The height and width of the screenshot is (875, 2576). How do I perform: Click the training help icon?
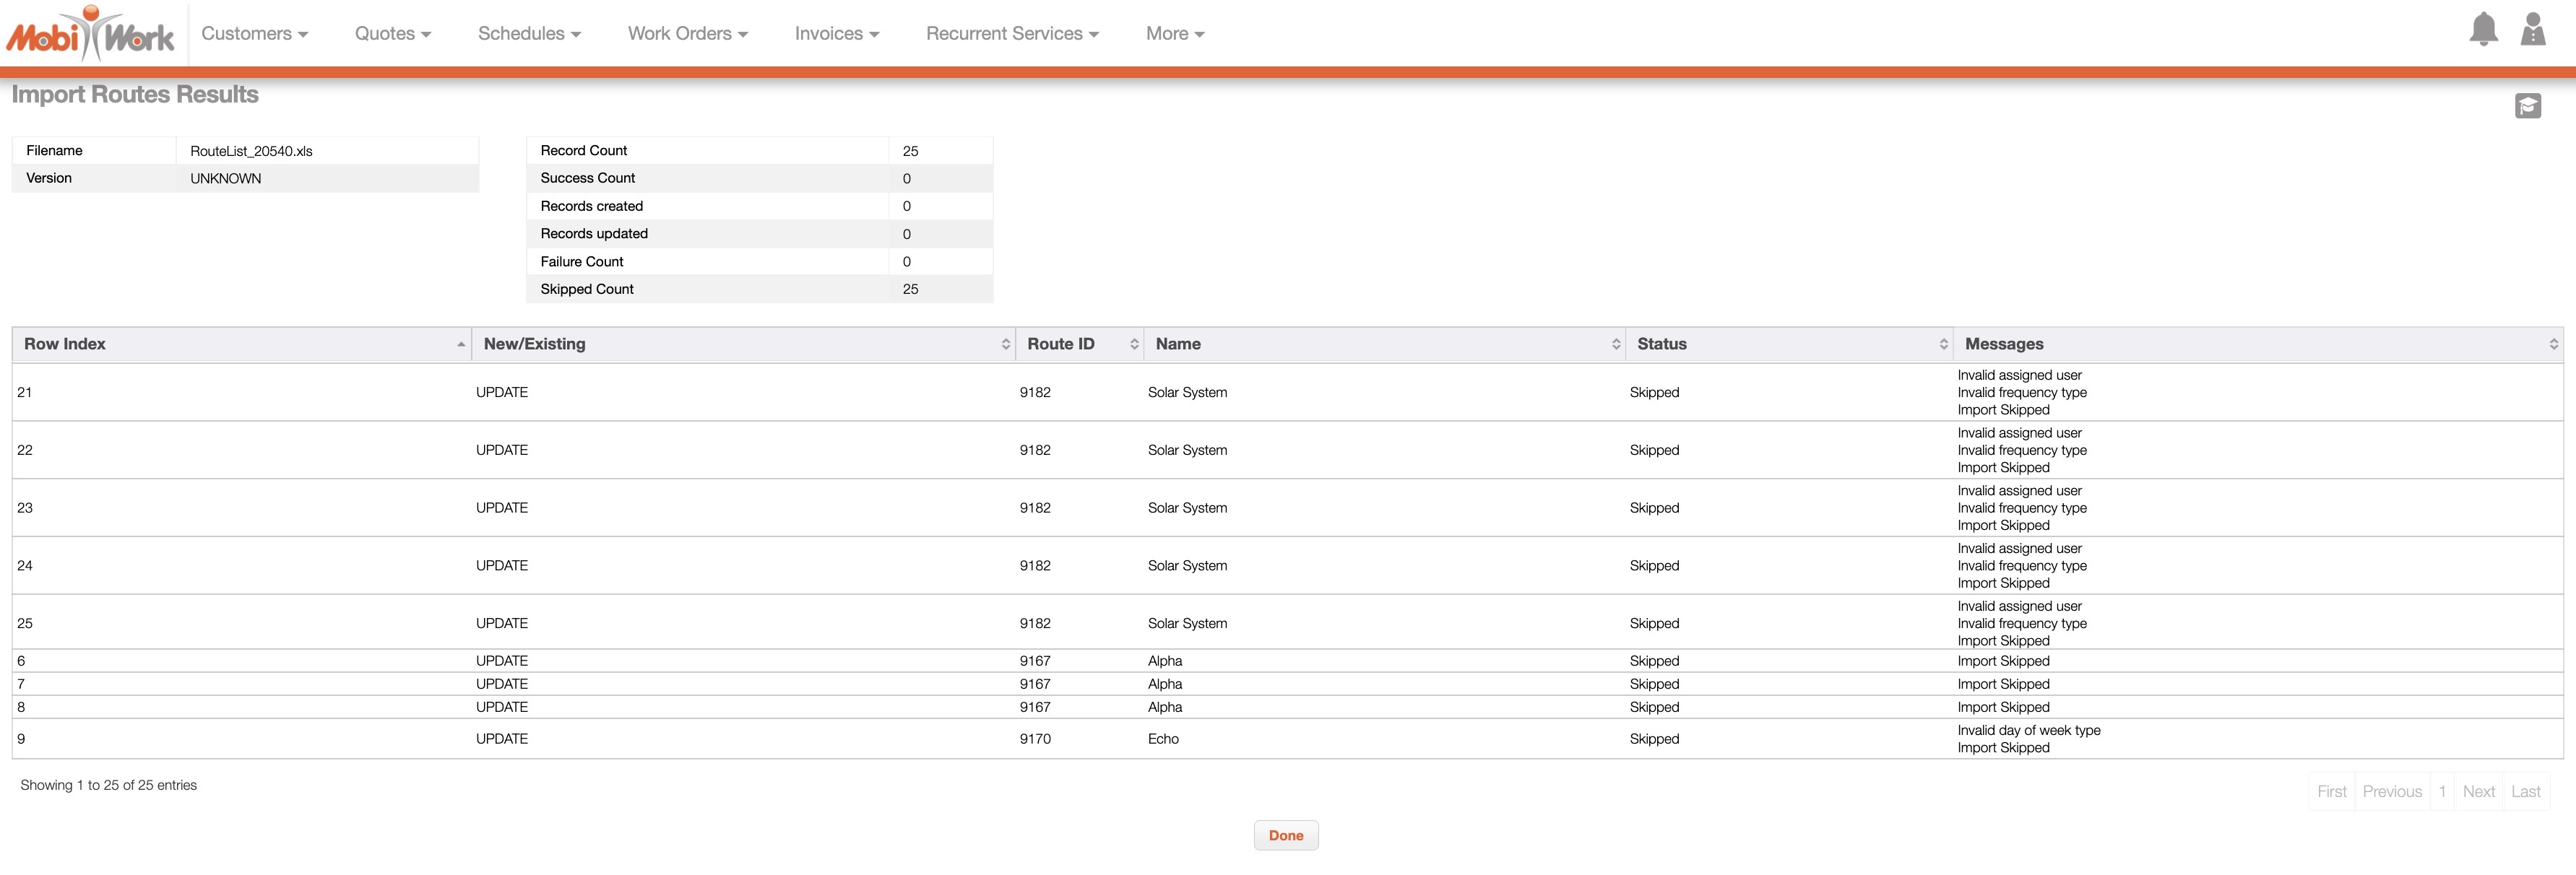point(2527,106)
